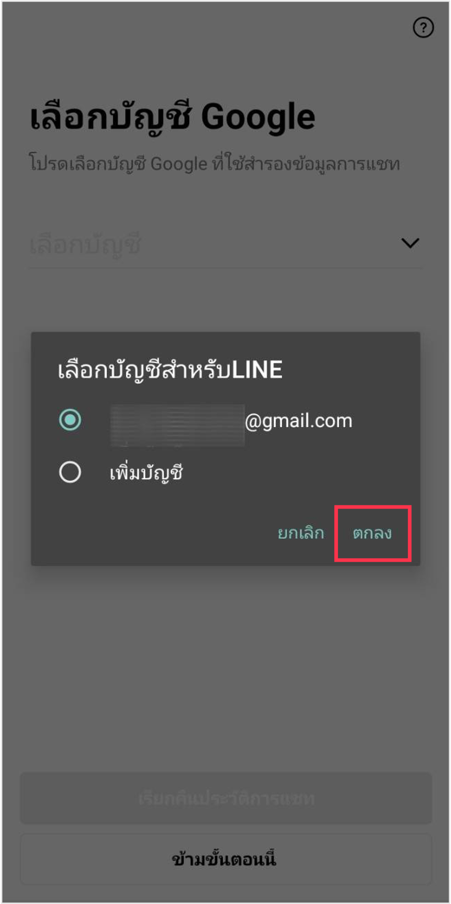This screenshot has height=904, width=451.
Task: Choose the เพิ่มบัญชี label text
Action: (x=146, y=472)
